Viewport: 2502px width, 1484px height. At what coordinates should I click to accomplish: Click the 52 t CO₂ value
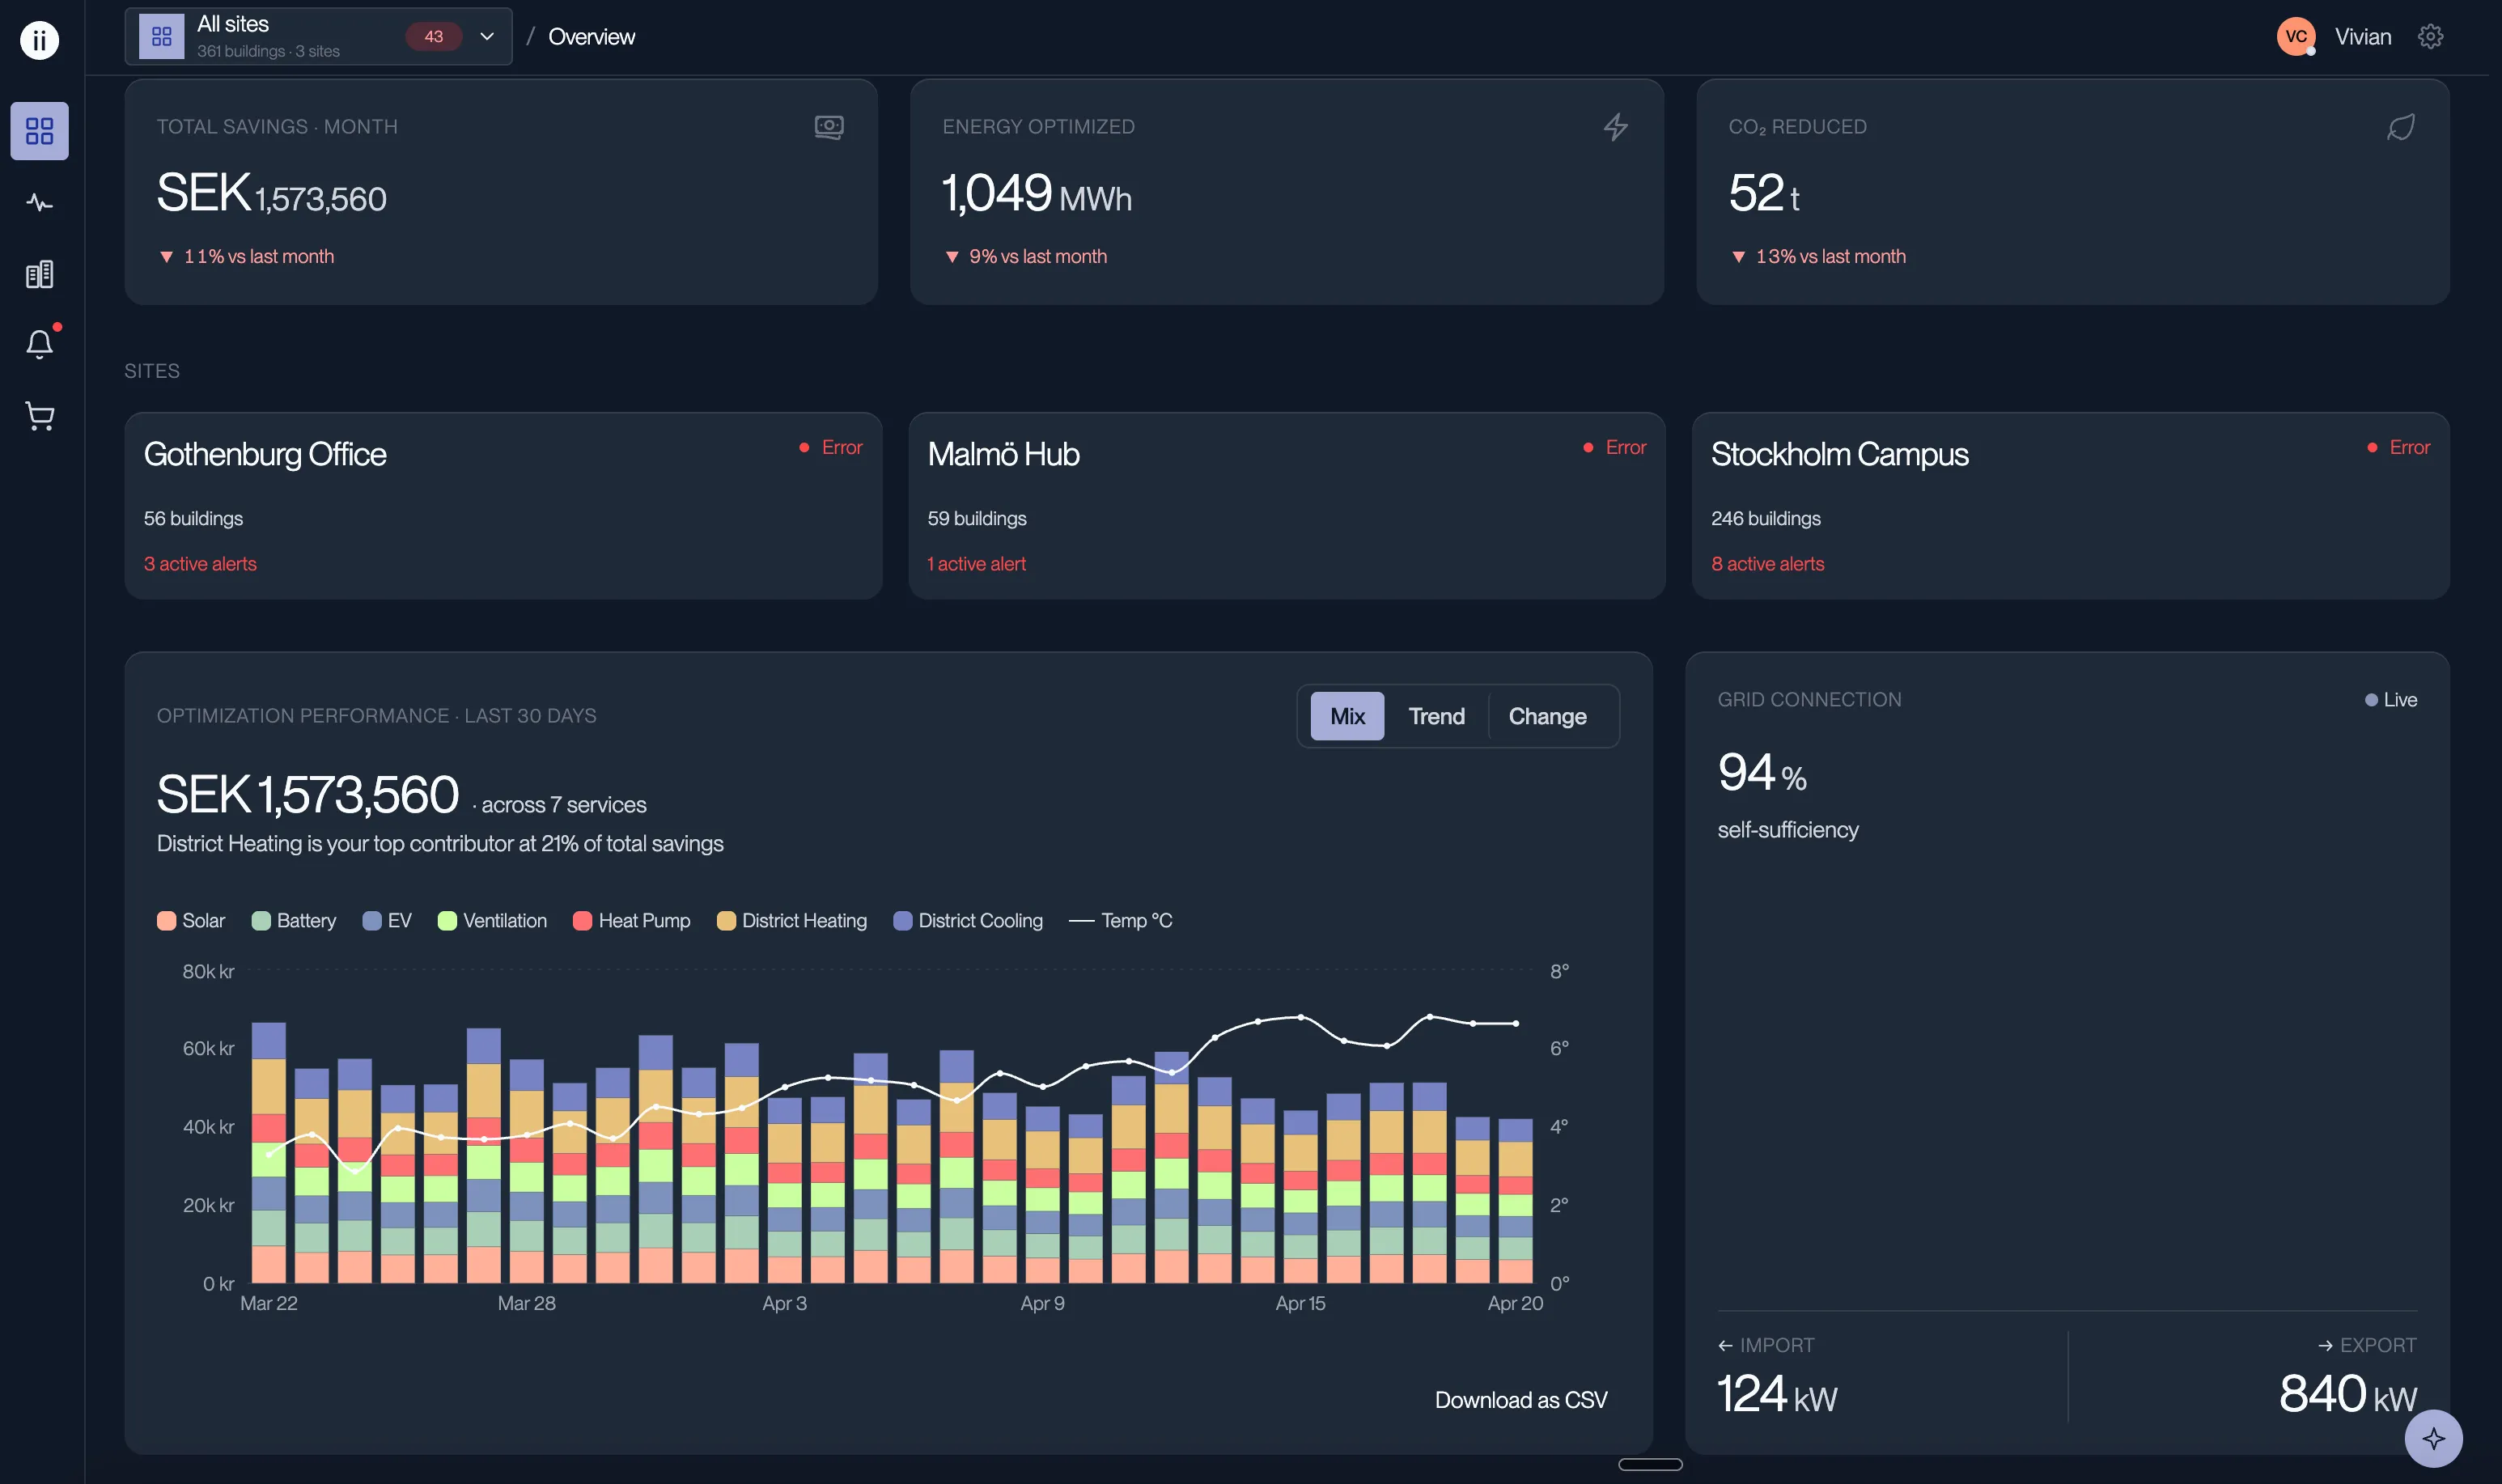click(x=1764, y=193)
